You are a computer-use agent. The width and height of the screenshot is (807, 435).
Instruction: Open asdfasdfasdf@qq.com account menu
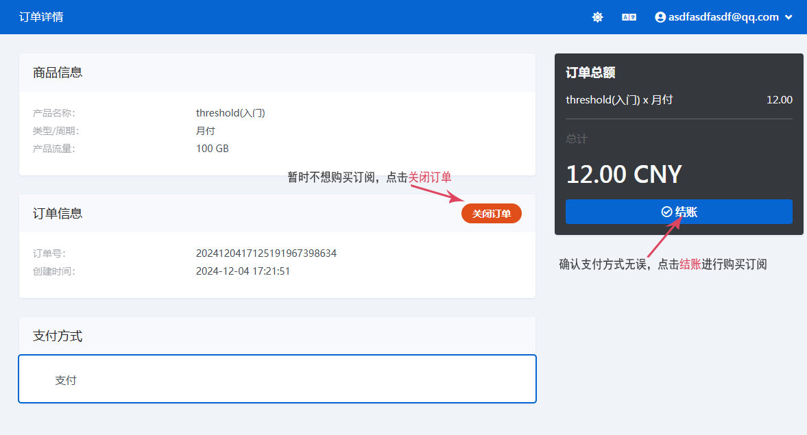tap(723, 17)
